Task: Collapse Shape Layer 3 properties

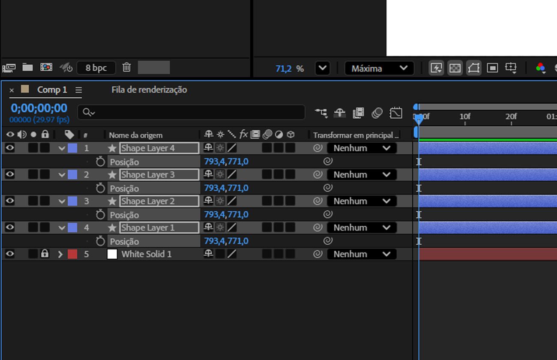Action: pos(62,175)
